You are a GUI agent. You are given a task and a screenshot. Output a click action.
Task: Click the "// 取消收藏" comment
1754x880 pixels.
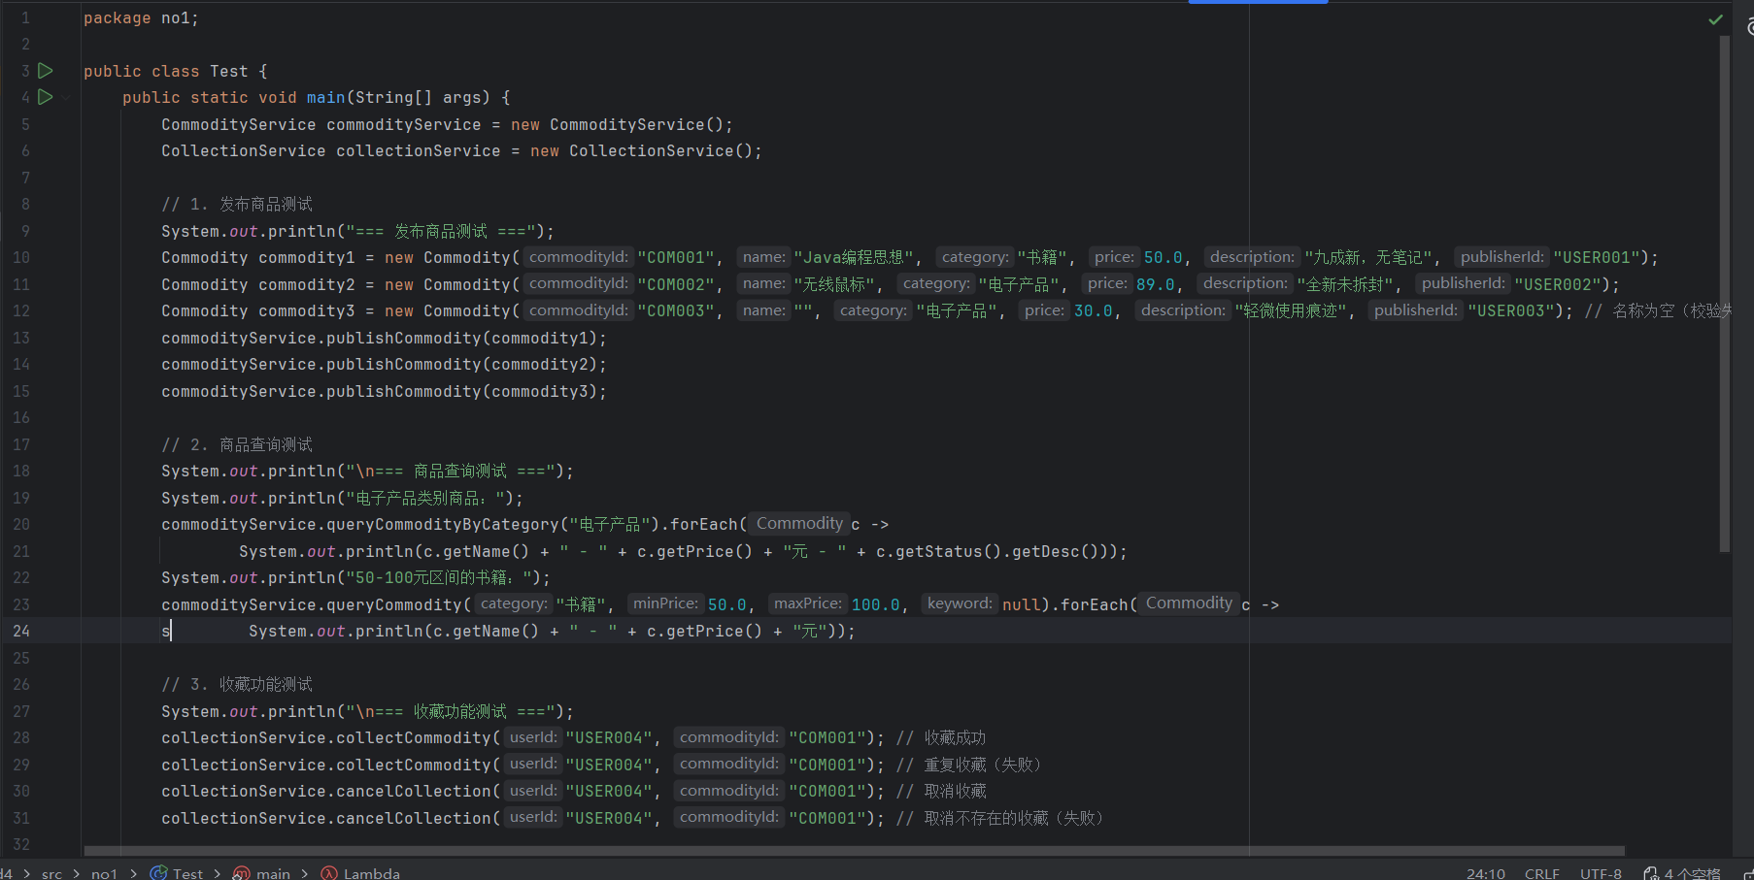[941, 791]
